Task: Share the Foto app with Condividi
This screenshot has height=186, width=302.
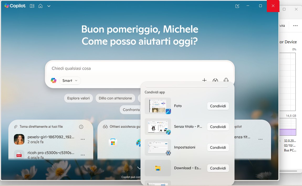Action: point(218,106)
